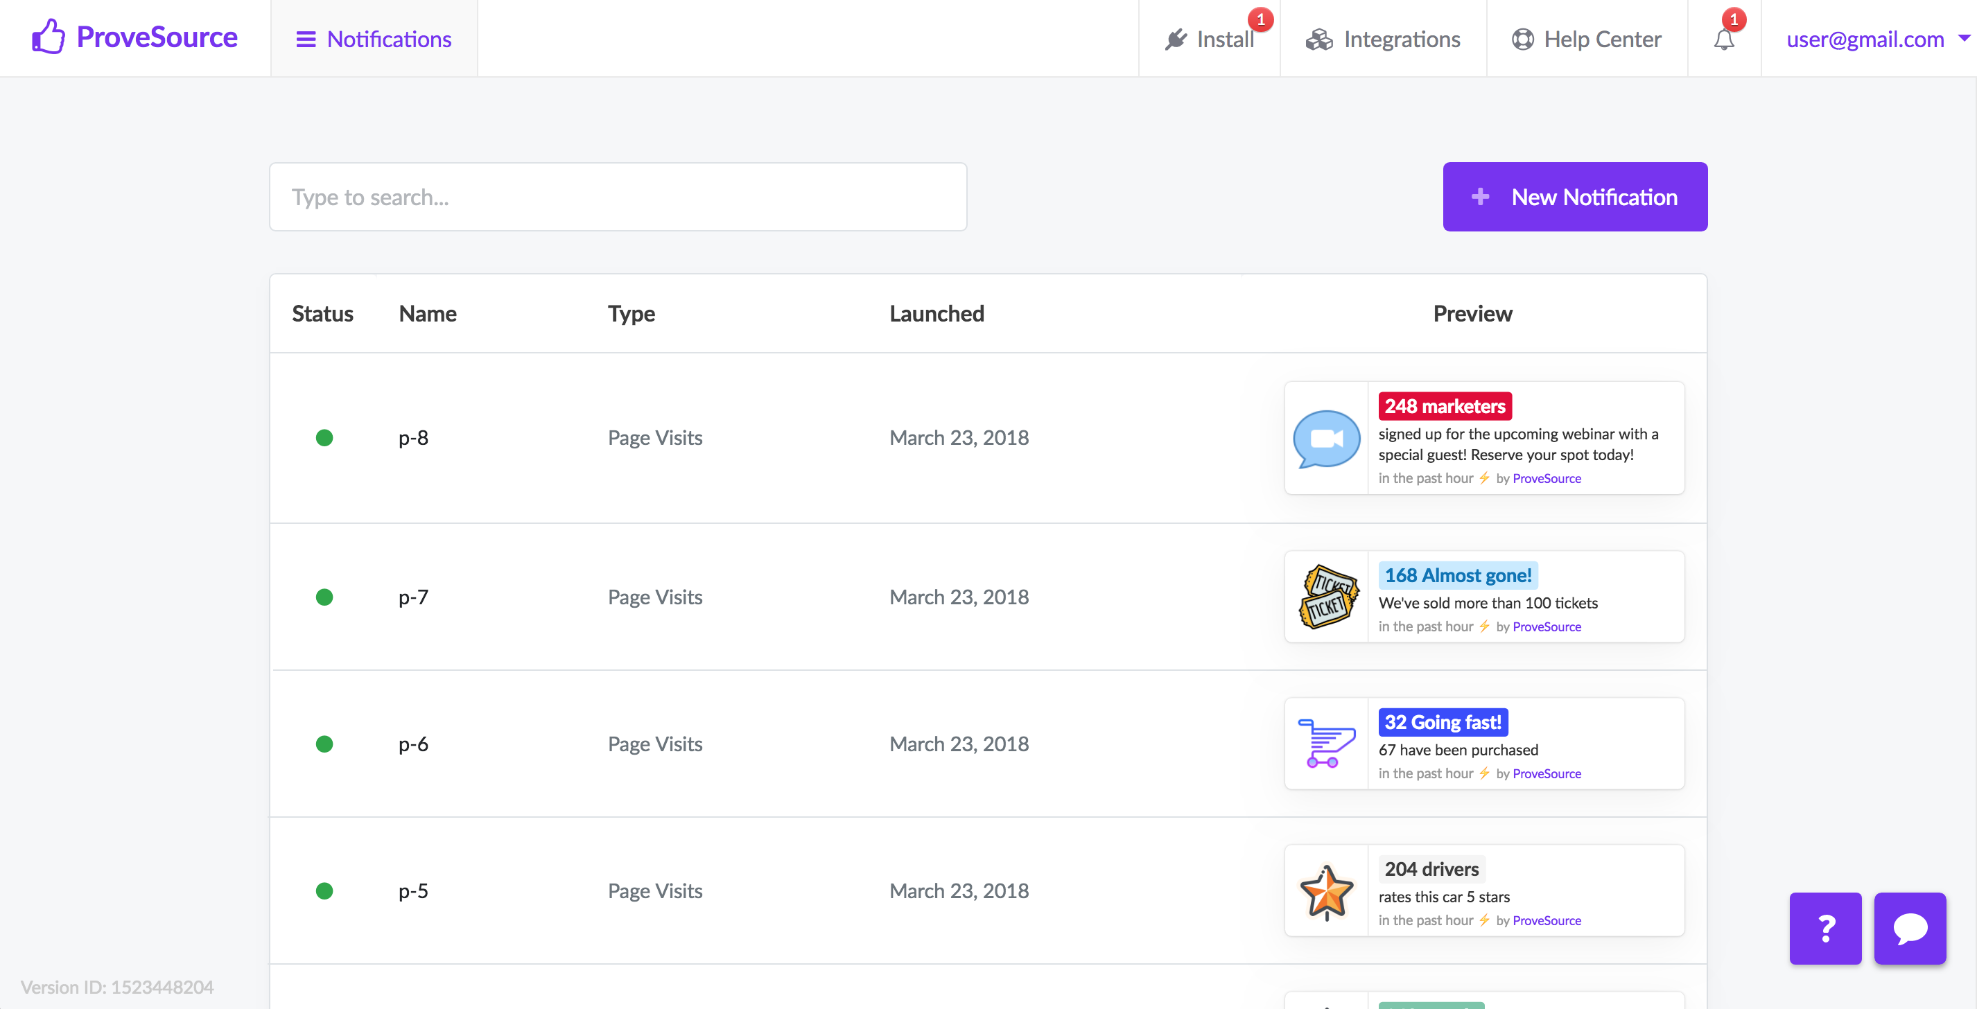Toggle the green status dot for p-7

324,597
